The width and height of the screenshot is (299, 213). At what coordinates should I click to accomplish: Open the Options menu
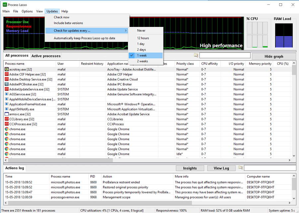27,11
